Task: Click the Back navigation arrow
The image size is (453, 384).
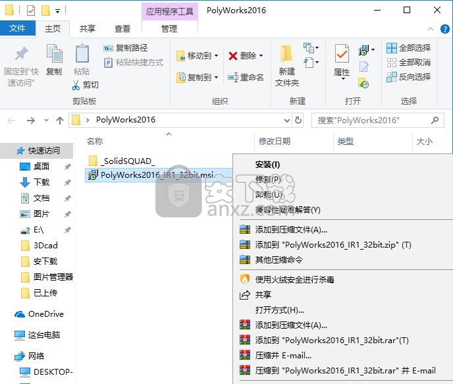Action: (x=12, y=120)
